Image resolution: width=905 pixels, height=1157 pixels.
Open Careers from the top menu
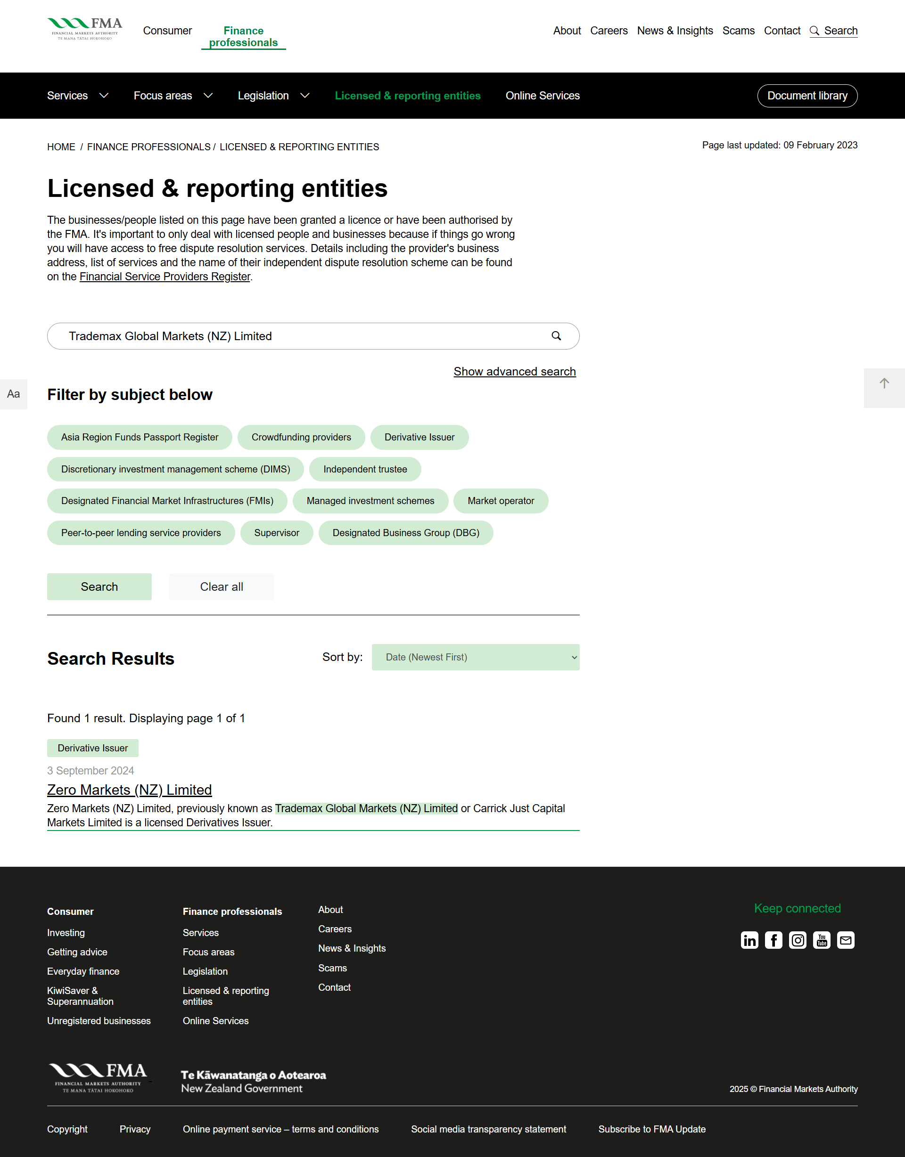[x=609, y=31]
